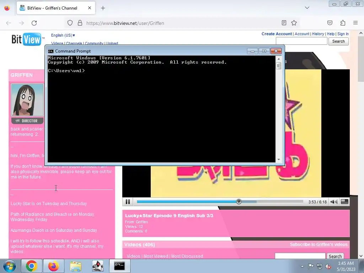
Task: Click the Subscribe to Griffen's videos link
Action: pos(318,245)
